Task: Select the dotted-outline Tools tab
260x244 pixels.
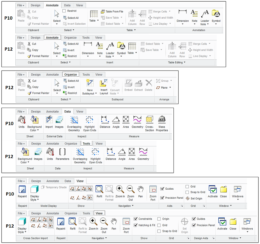Action: click(86, 143)
